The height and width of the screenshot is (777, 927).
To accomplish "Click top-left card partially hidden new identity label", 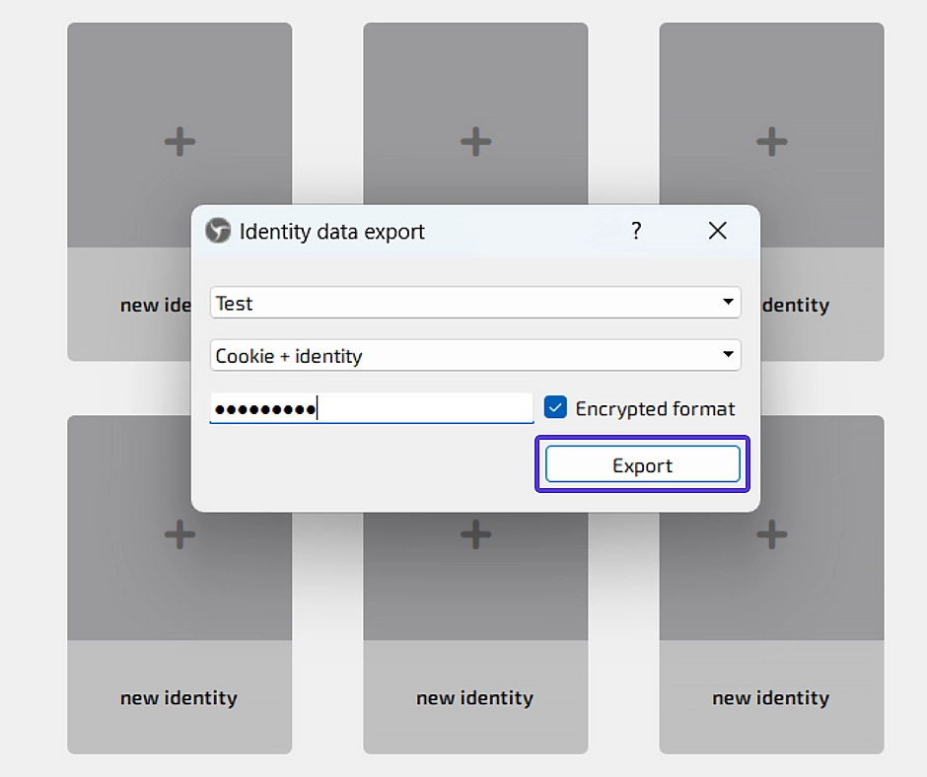I will (156, 305).
